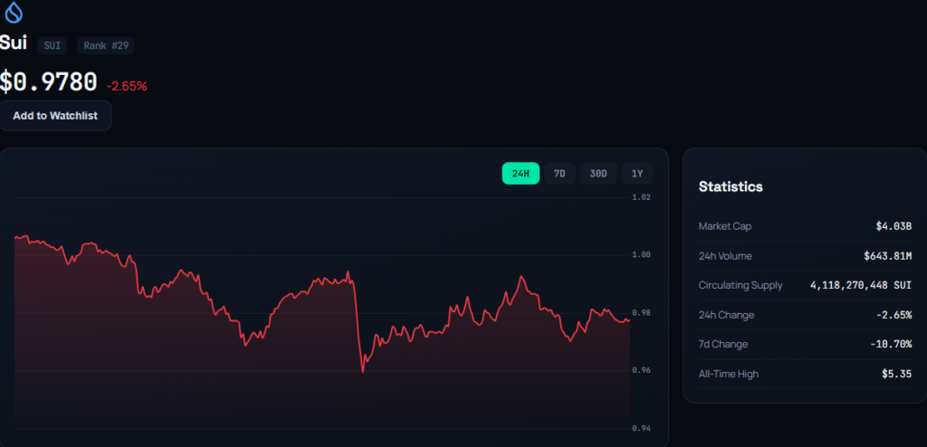Click the 0.96 y-axis label on chart
This screenshot has width=927, height=447.
click(642, 371)
